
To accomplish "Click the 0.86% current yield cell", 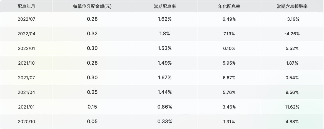I will click(165, 107).
